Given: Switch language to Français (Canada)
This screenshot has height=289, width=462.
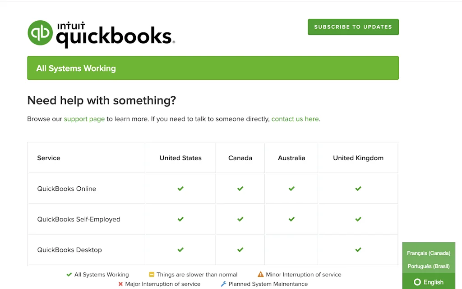Looking at the screenshot, I should (429, 253).
